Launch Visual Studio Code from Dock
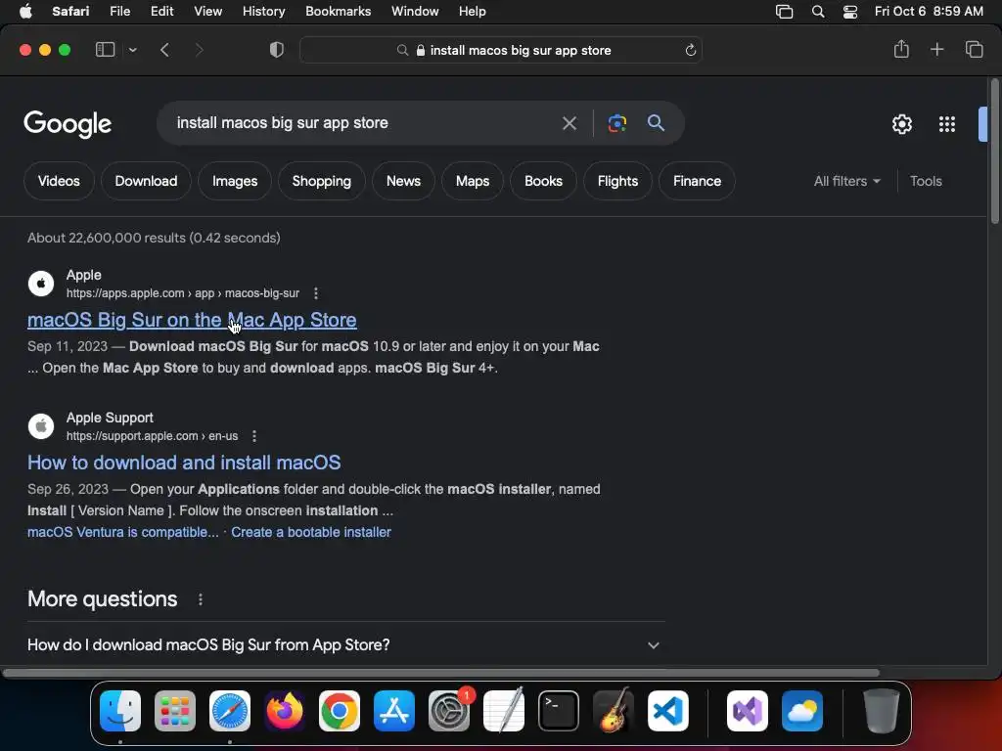 pyautogui.click(x=668, y=711)
